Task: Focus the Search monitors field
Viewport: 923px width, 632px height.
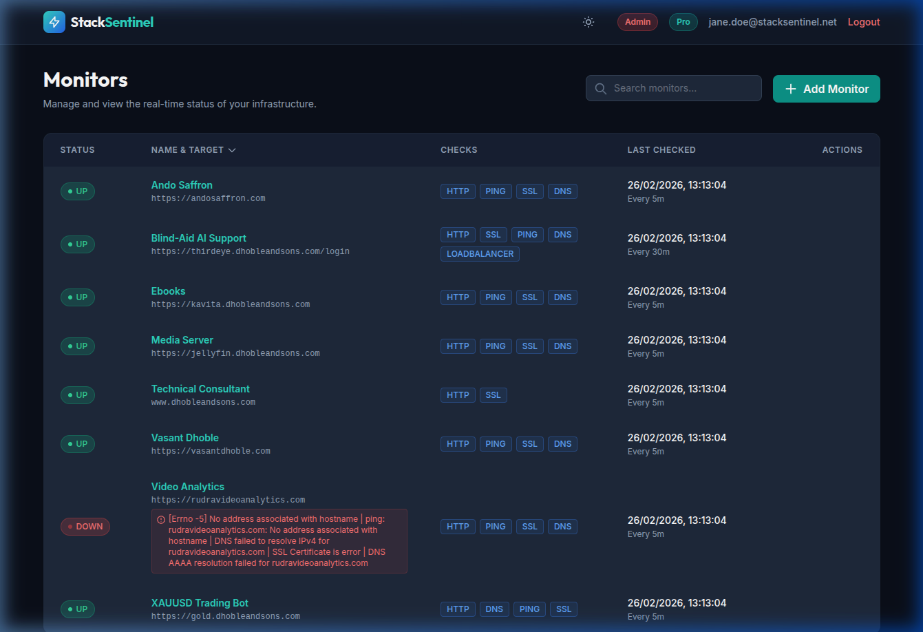Action: [x=673, y=88]
